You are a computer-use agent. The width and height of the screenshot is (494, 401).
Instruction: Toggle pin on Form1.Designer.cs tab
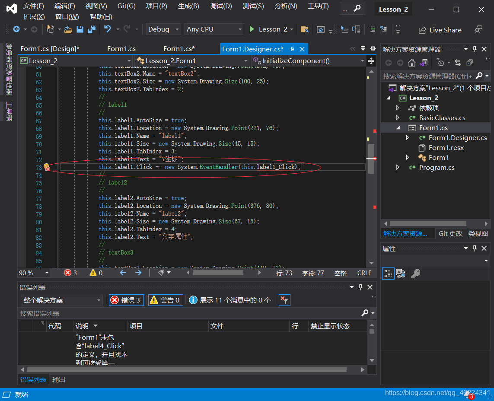[x=292, y=49]
